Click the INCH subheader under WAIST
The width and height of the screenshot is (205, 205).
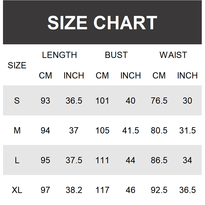[x=187, y=76]
